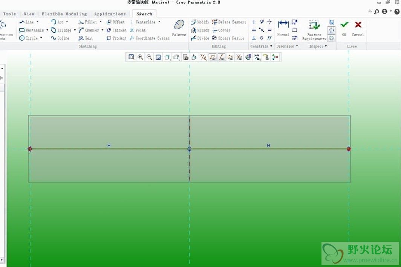The width and height of the screenshot is (401, 267).
Task: Apply the coincident constraint
Action: (x=262, y=38)
